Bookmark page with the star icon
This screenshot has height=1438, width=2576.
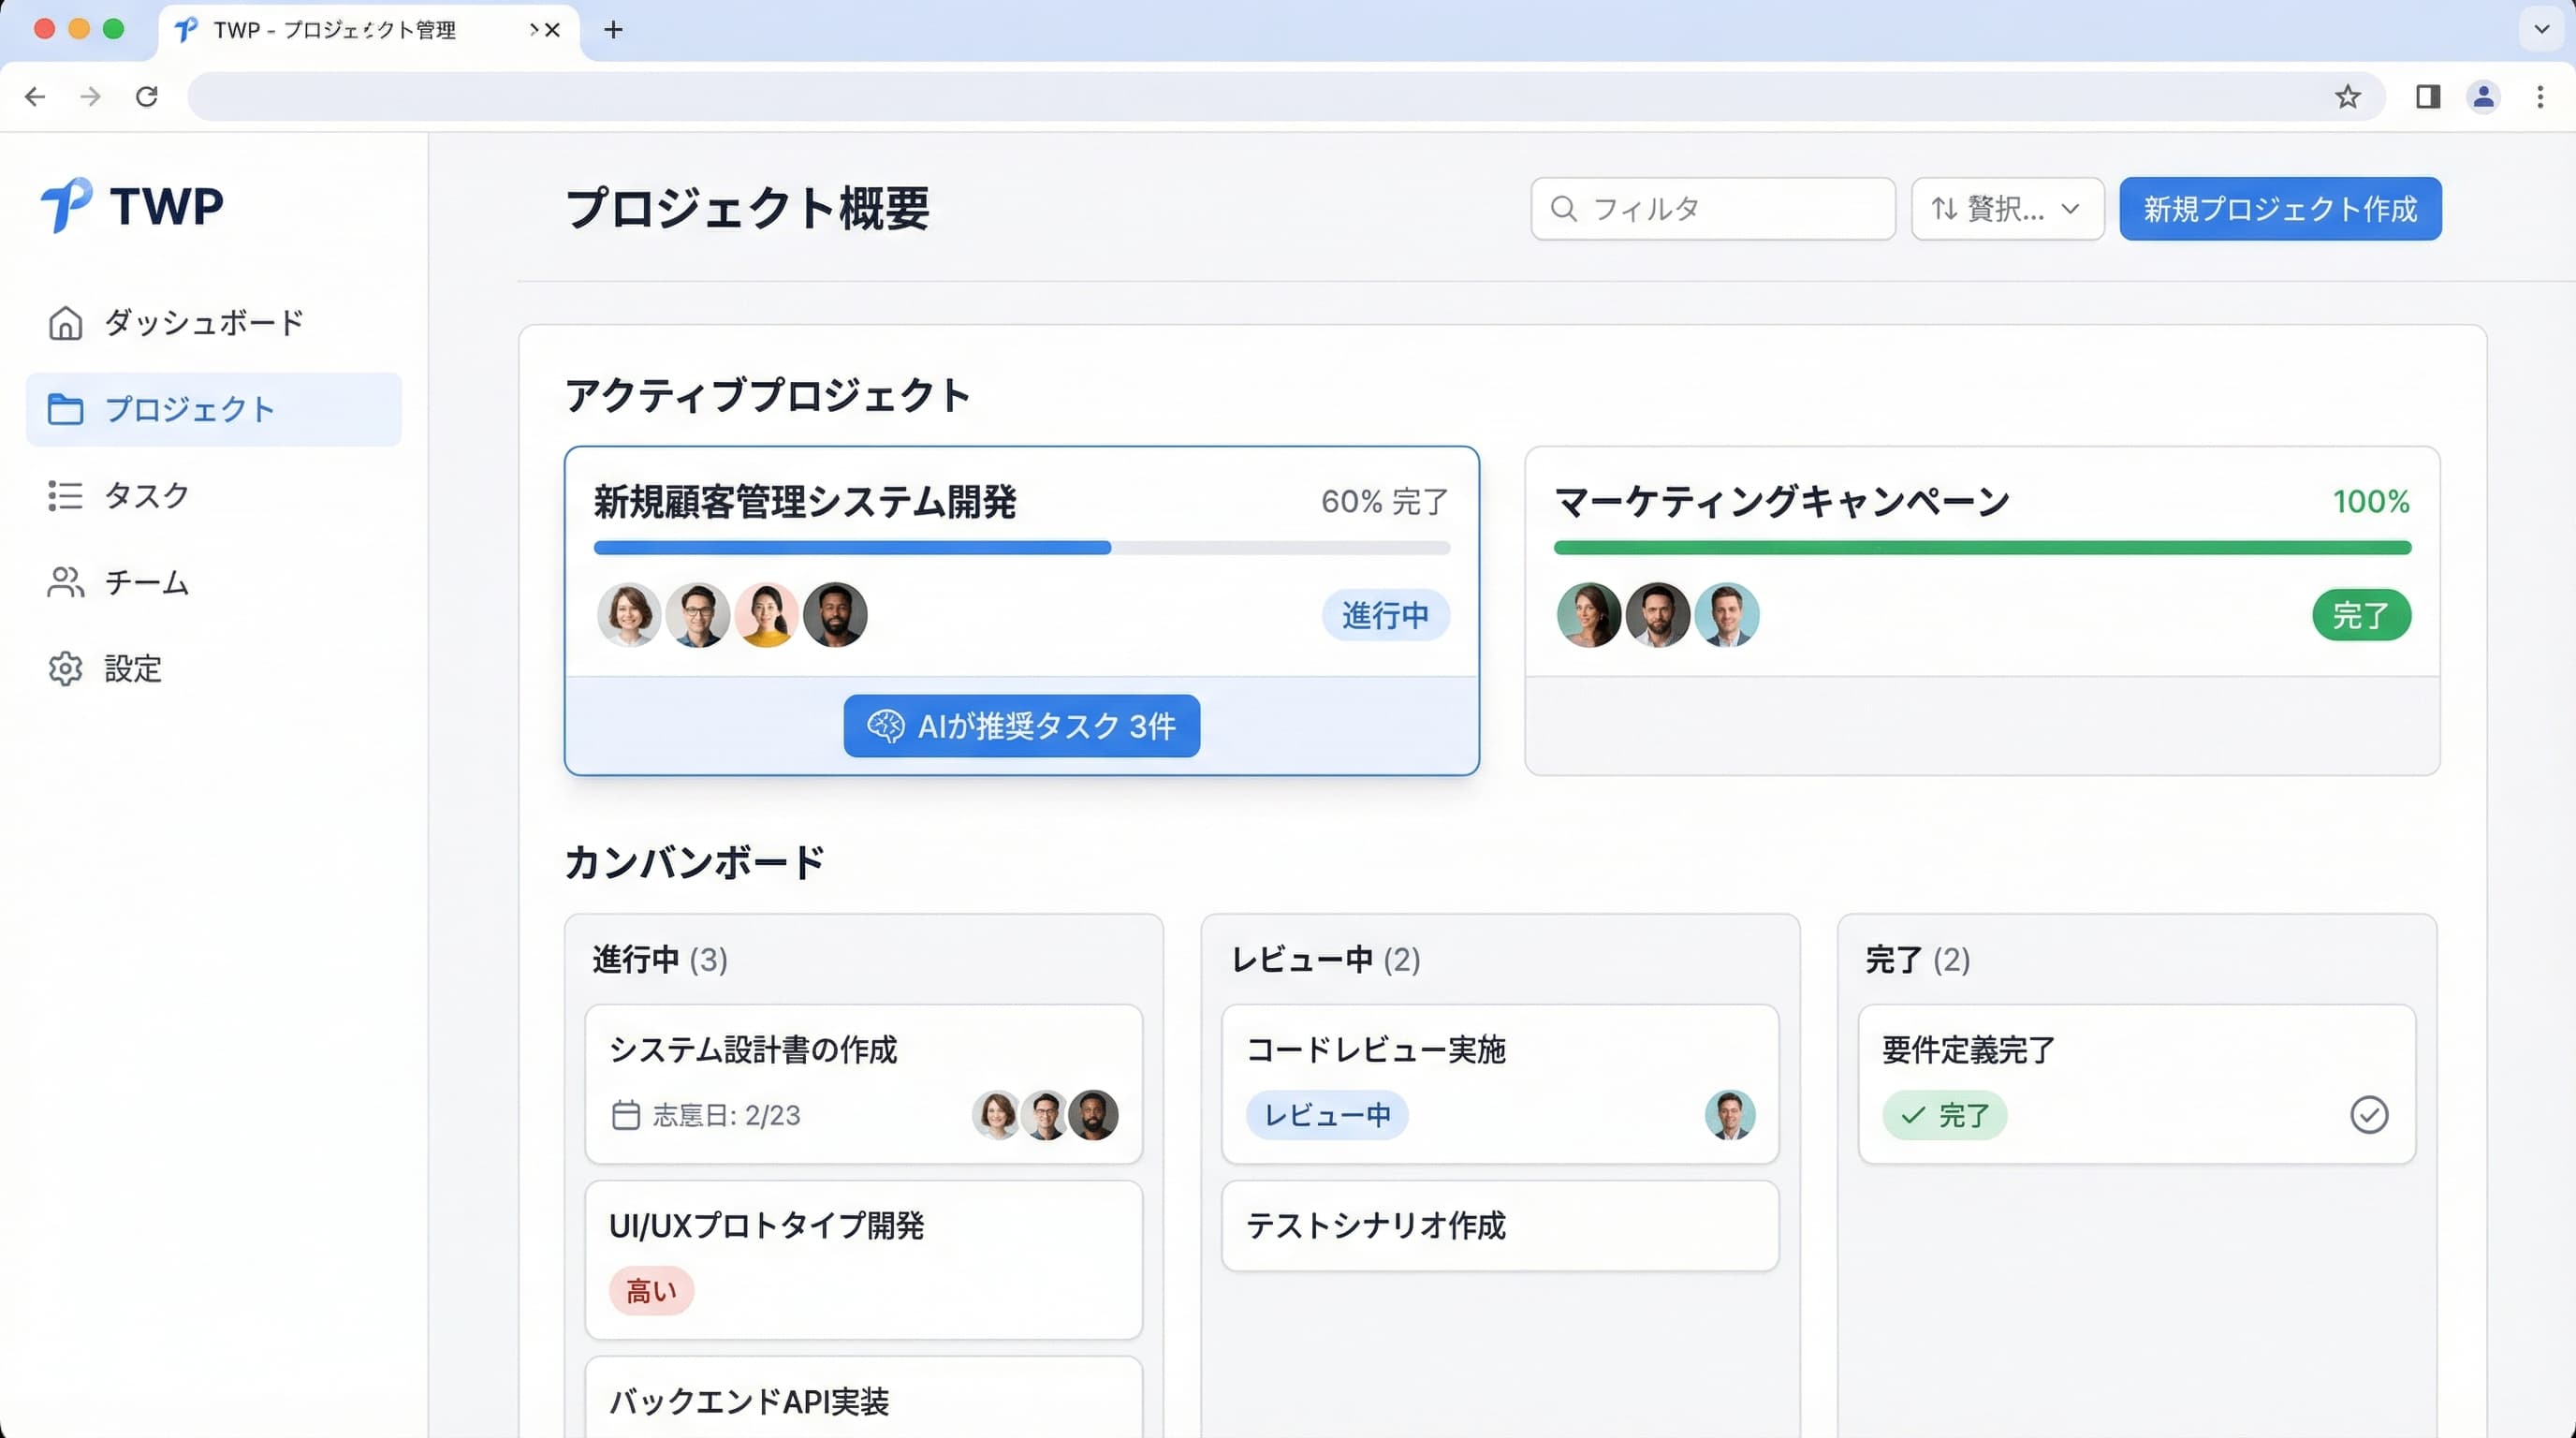(2347, 97)
